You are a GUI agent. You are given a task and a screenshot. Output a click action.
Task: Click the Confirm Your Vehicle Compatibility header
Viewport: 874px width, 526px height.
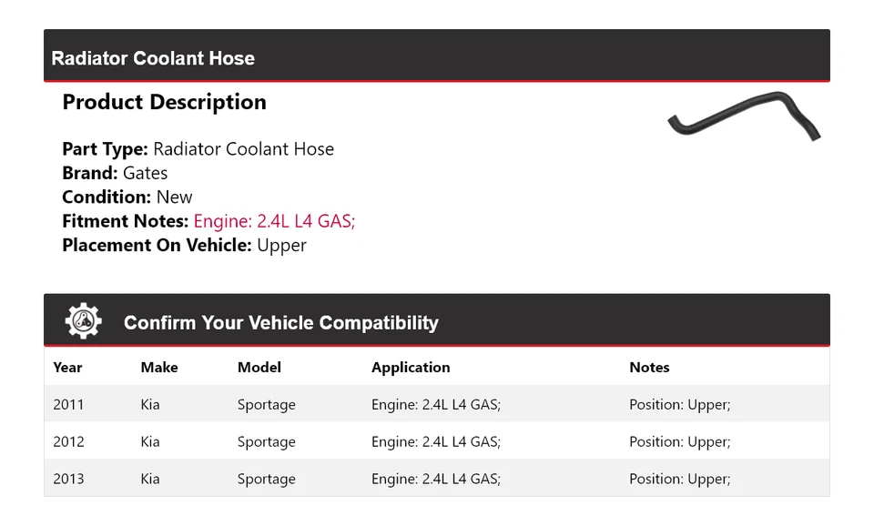pyautogui.click(x=280, y=323)
